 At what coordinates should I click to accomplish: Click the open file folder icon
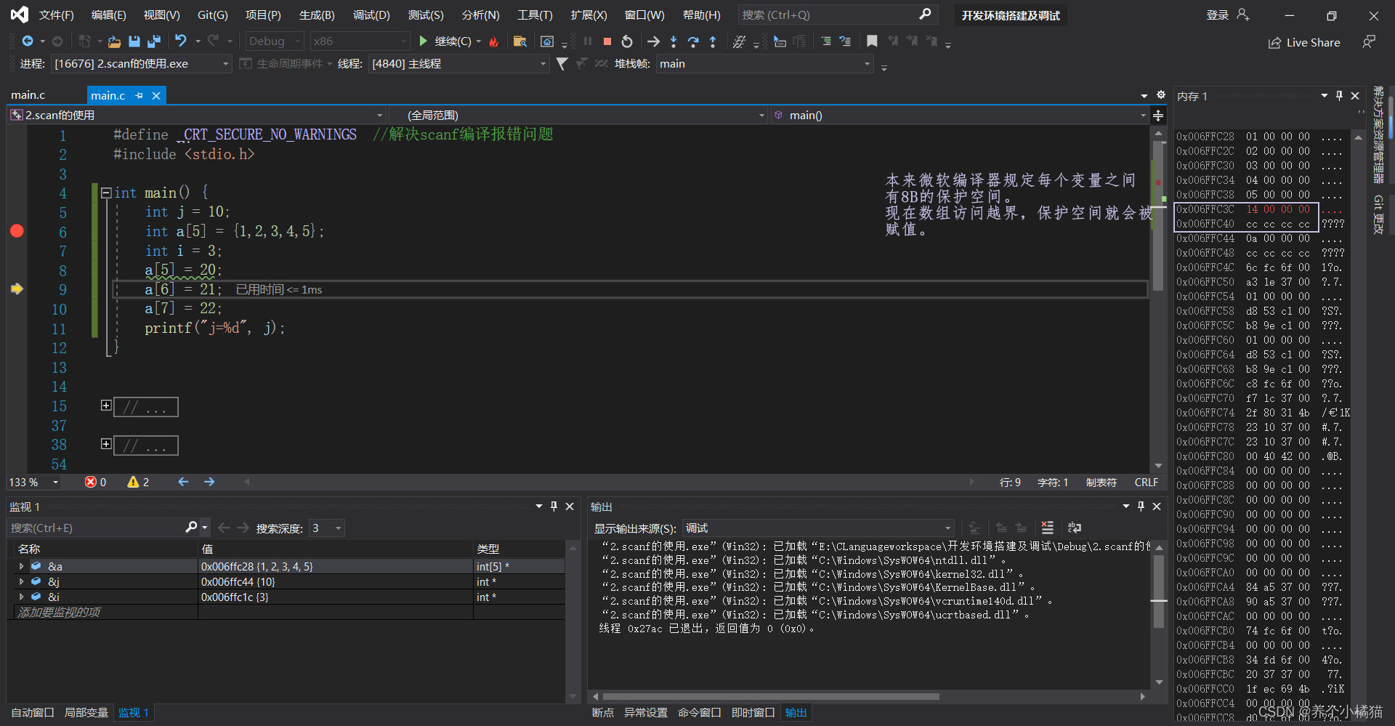click(114, 41)
